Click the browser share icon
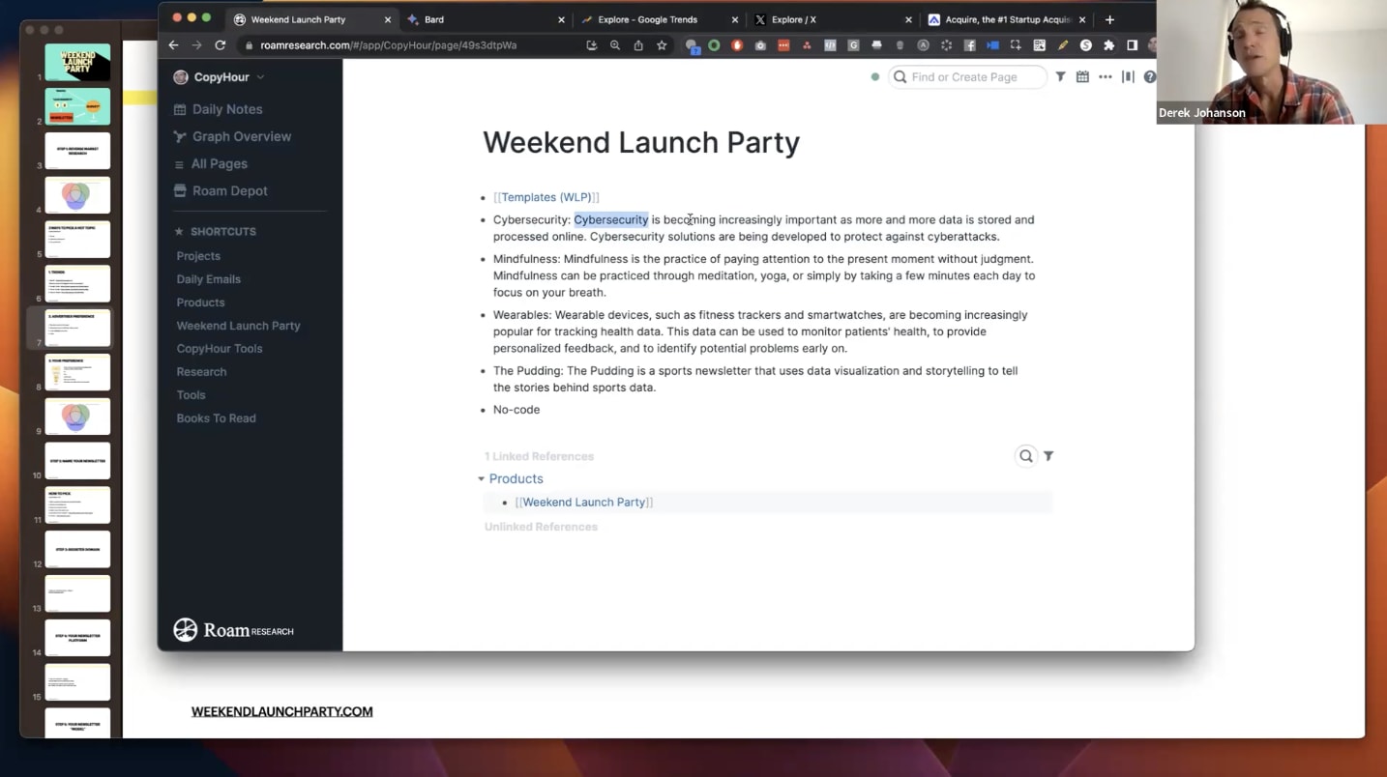Image resolution: width=1387 pixels, height=777 pixels. coord(638,45)
